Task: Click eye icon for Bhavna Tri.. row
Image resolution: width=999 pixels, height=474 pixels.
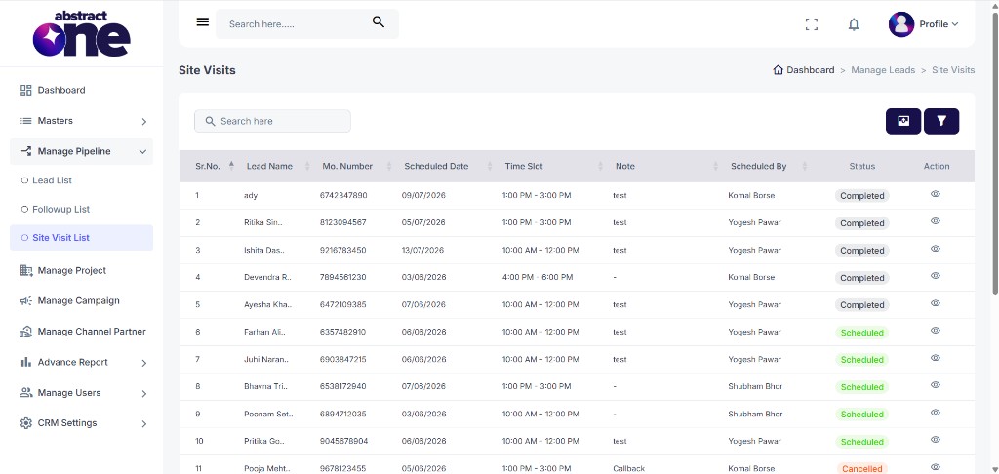Action: coord(936,385)
